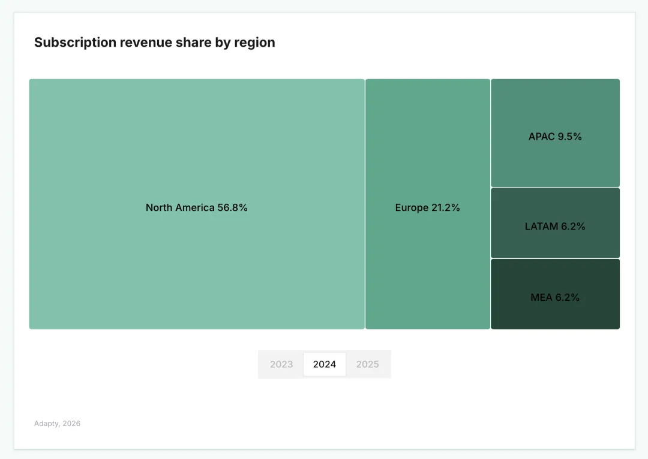Viewport: 648px width, 459px height.
Task: Select the 9.5% percentage value
Action: coord(569,137)
